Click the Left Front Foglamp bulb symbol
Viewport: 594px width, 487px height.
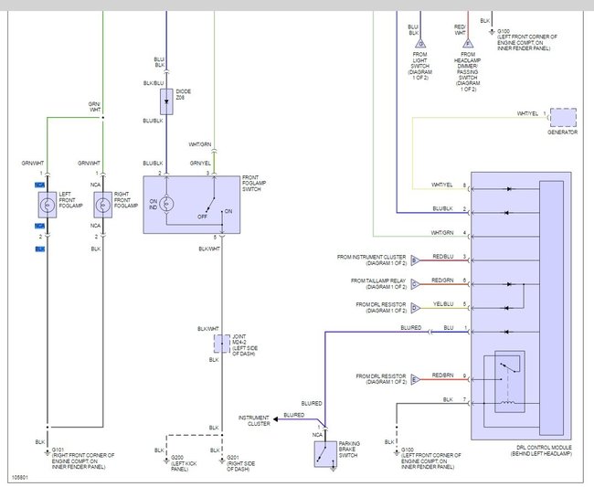(48, 205)
